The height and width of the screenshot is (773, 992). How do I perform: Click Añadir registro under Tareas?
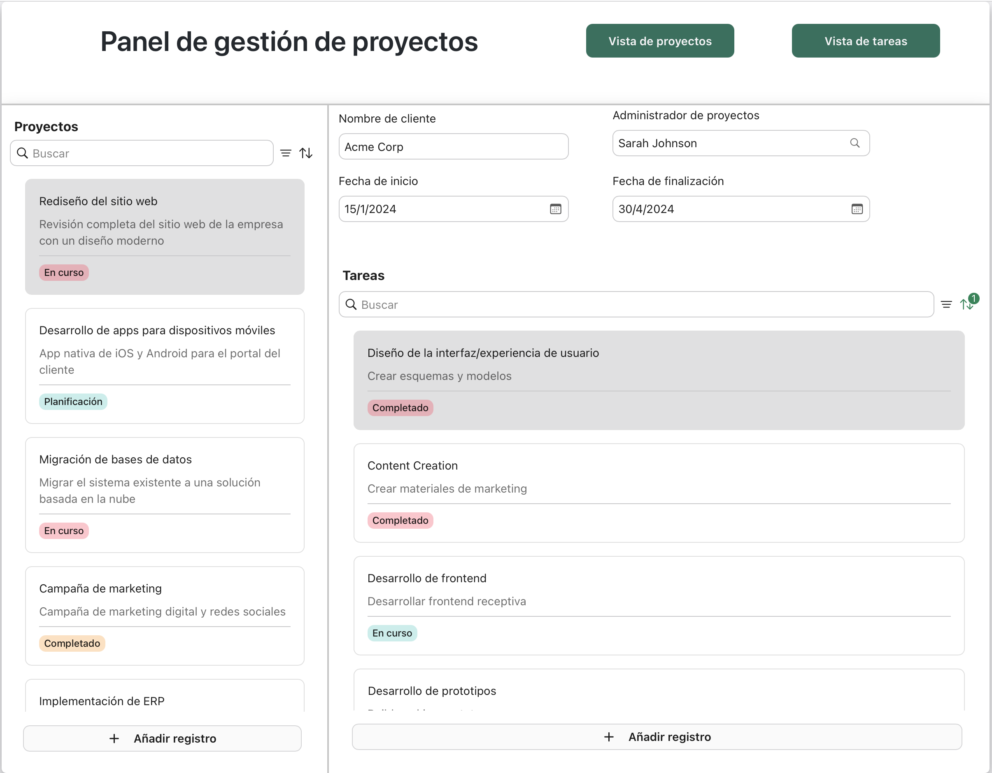(x=658, y=737)
